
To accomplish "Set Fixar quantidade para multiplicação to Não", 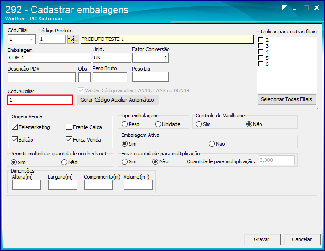I will point(155,161).
